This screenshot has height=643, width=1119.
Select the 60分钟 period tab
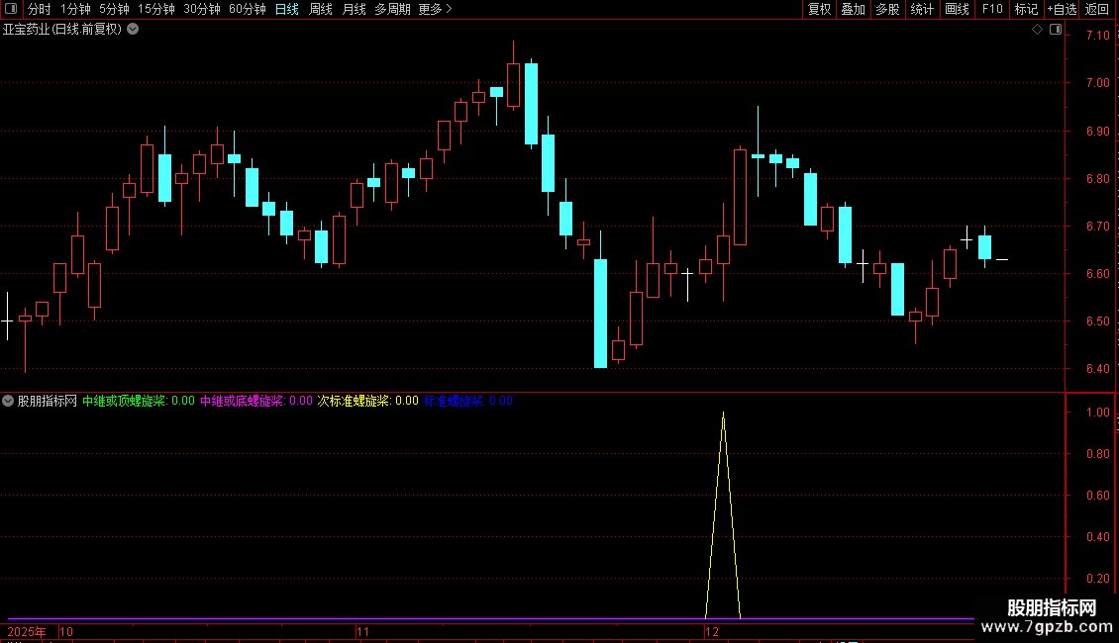[x=248, y=9]
